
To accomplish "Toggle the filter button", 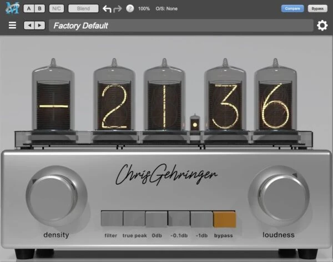I will point(111,220).
